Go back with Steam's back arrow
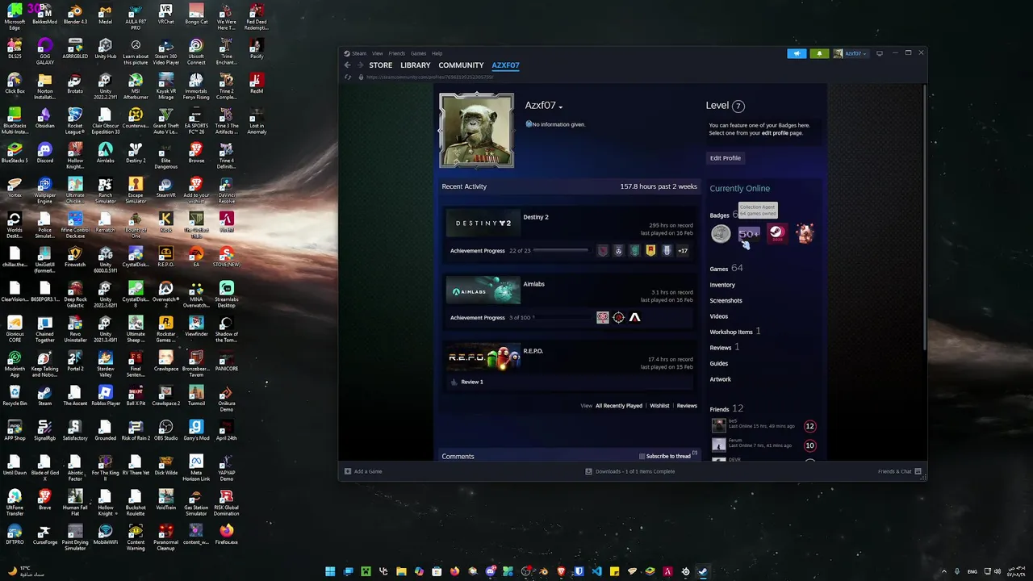Image resolution: width=1033 pixels, height=581 pixels. (x=348, y=65)
